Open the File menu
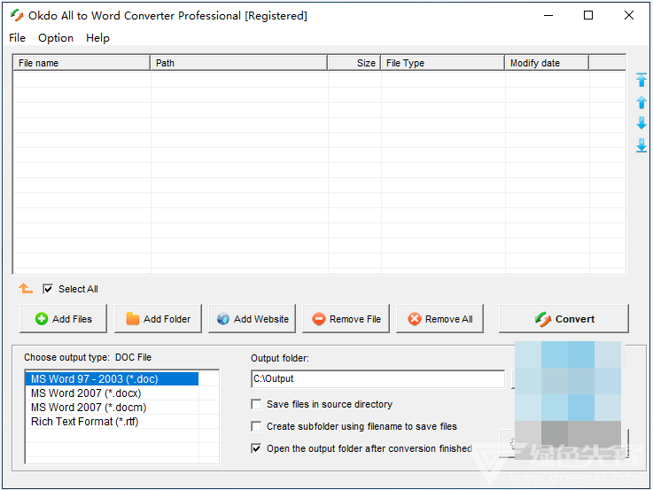 click(17, 38)
